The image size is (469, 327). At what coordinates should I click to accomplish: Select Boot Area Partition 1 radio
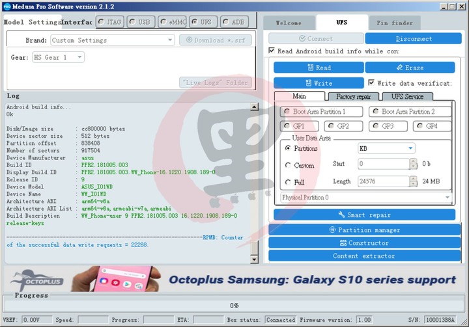click(x=321, y=112)
